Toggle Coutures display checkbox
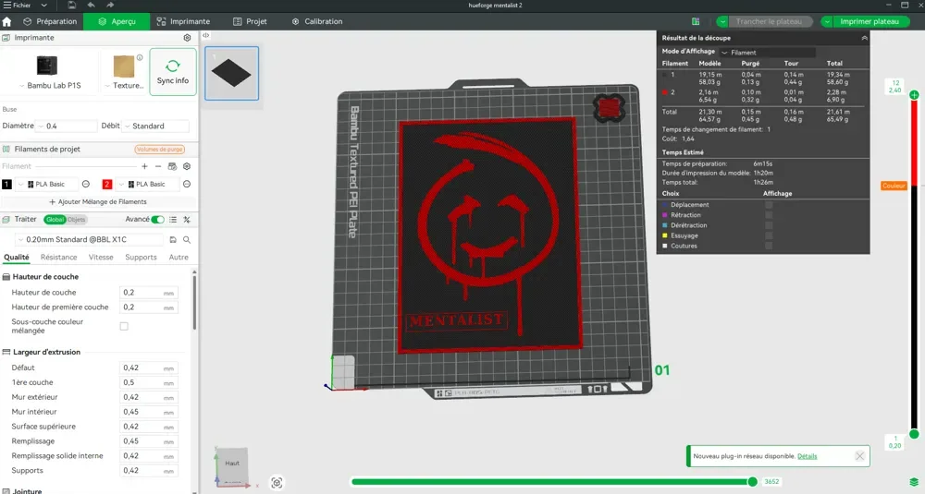Viewport: 925px width, 494px height. coord(769,247)
